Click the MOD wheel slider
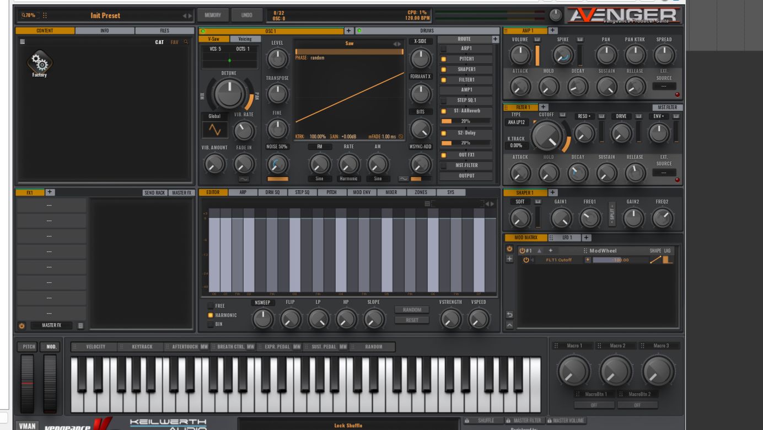Viewport: 763px width, 430px height. pyautogui.click(x=50, y=384)
